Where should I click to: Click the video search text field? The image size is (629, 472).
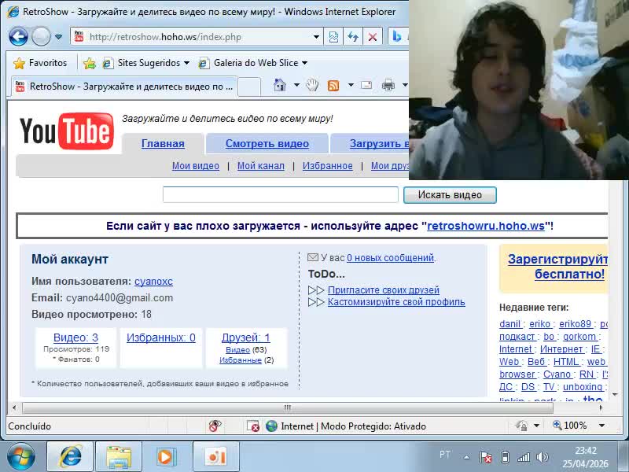(280, 194)
